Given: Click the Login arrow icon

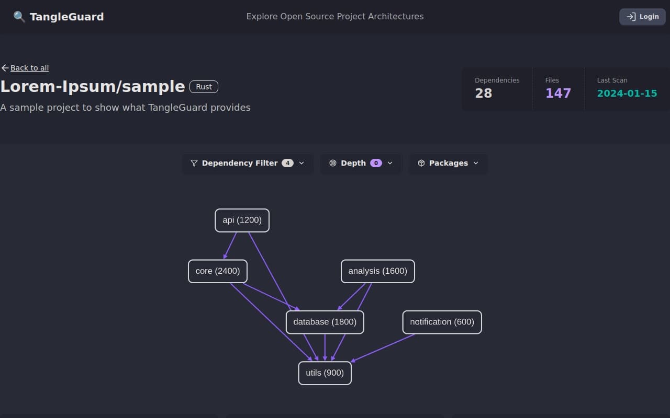Looking at the screenshot, I should (x=631, y=17).
